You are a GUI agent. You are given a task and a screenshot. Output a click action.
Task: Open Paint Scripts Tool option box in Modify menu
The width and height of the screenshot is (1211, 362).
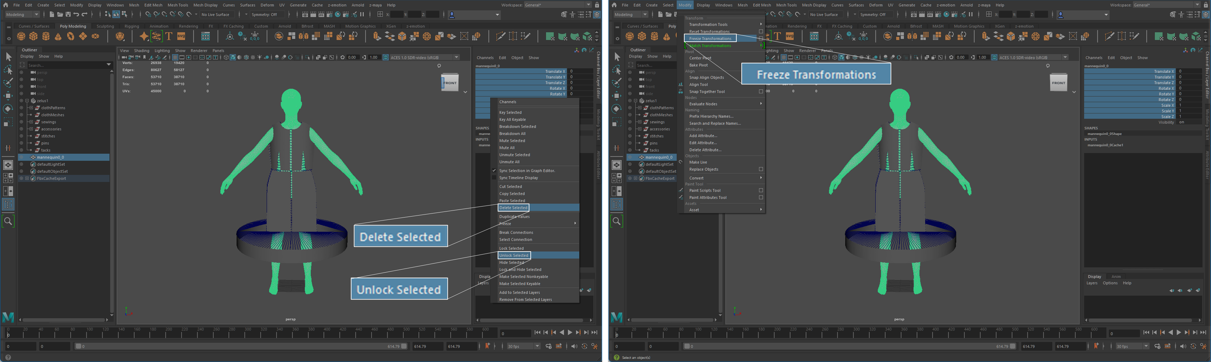(761, 191)
